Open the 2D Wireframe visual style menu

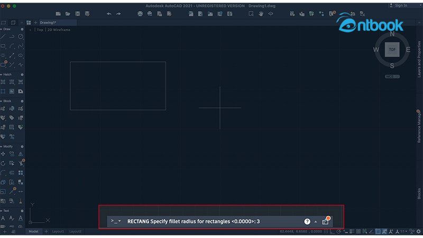(x=59, y=30)
